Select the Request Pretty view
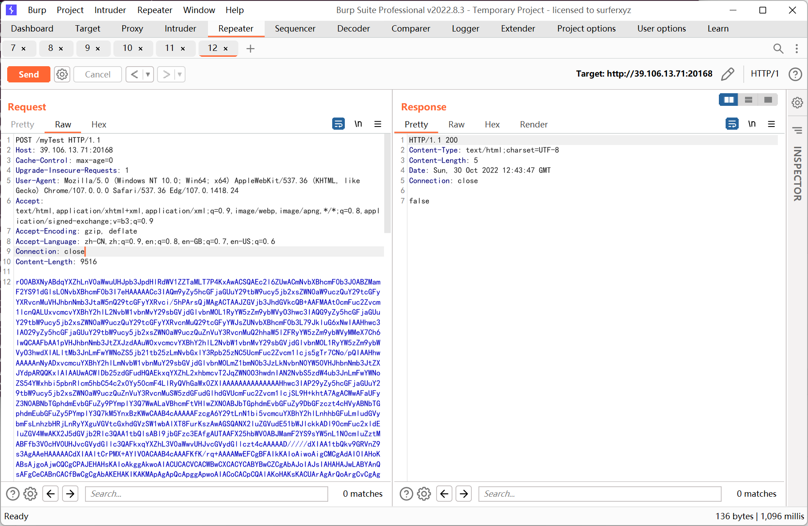808x526 pixels. 23,124
